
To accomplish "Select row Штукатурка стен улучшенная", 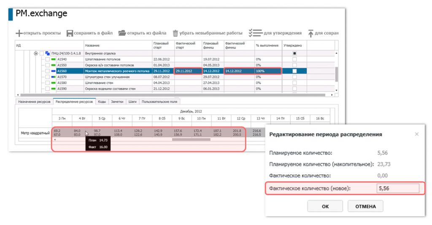I will point(118,77).
